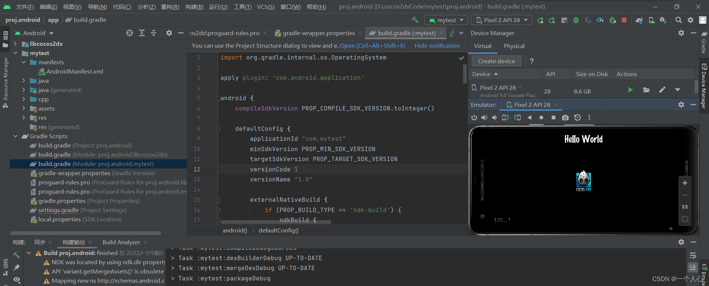
Task: Open emulator extended controls three dots
Action: coord(589,118)
